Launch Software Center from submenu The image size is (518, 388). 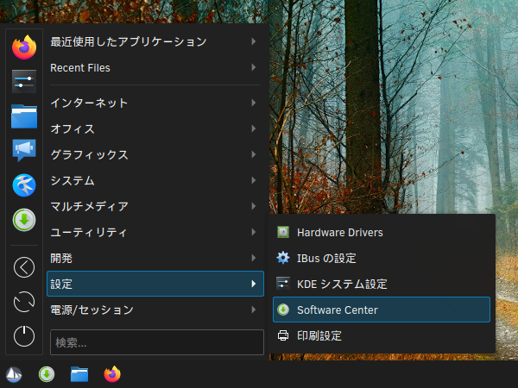click(382, 310)
